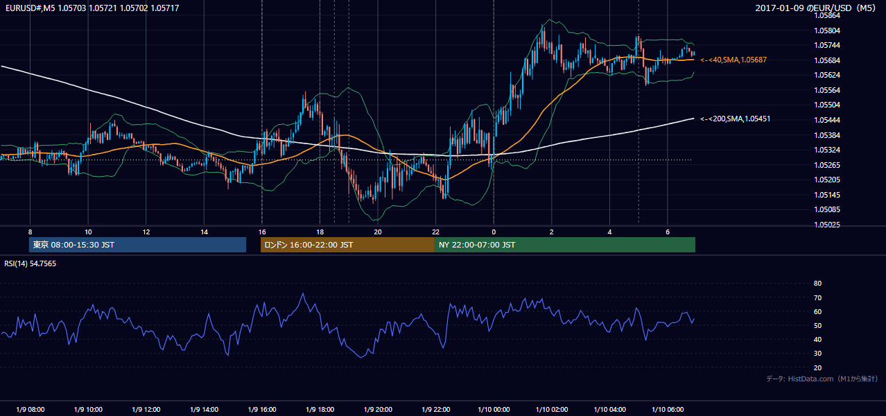Click price axis label 1.05025
The height and width of the screenshot is (416, 886).
(828, 225)
